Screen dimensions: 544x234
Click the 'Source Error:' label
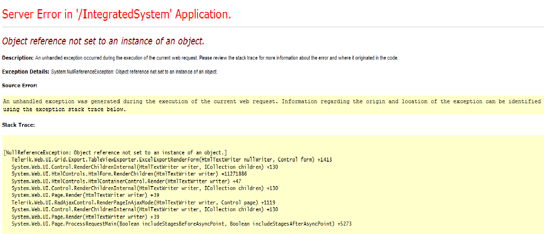tap(20, 85)
